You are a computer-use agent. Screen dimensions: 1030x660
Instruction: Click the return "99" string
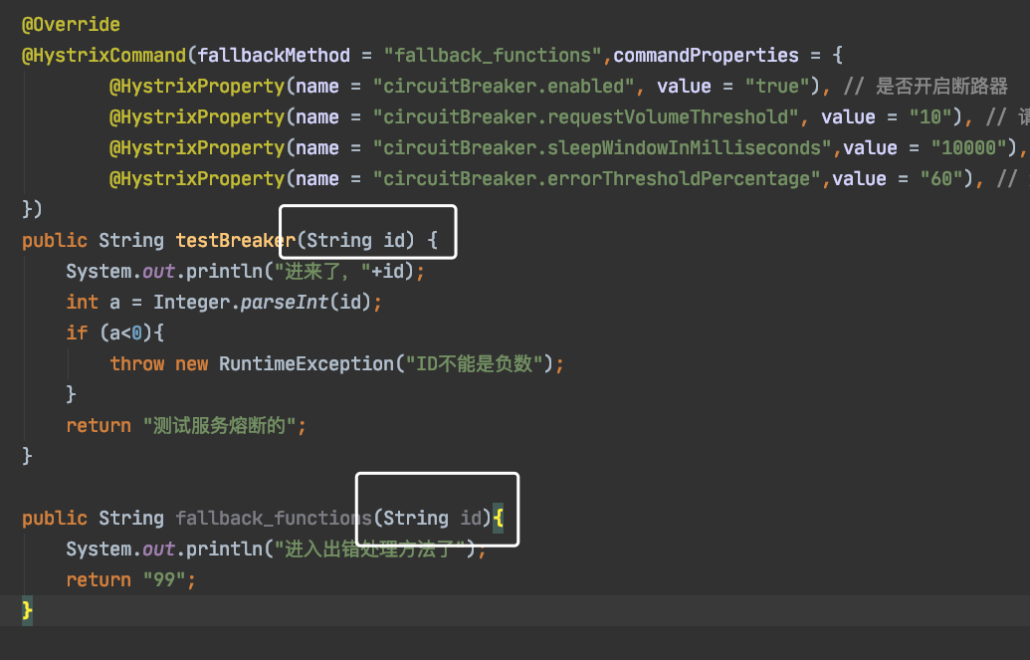164,579
